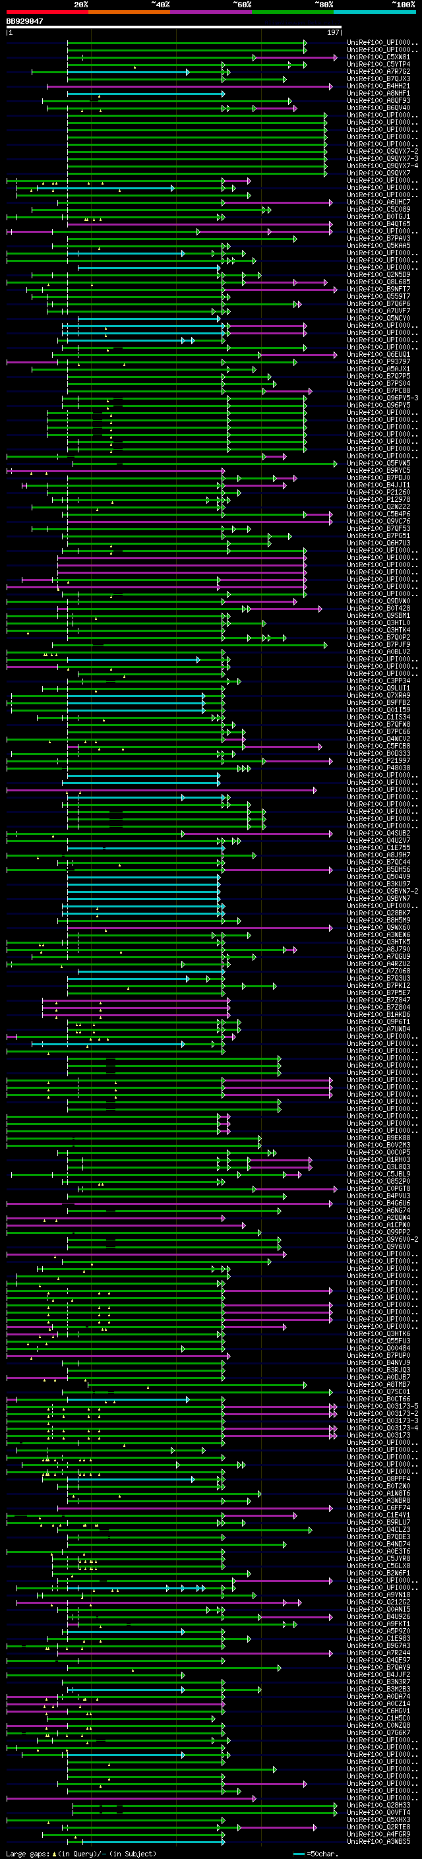The width and height of the screenshot is (422, 1859).
Task: Choose hit UniRef100_C5C089
Action: pos(378,209)
